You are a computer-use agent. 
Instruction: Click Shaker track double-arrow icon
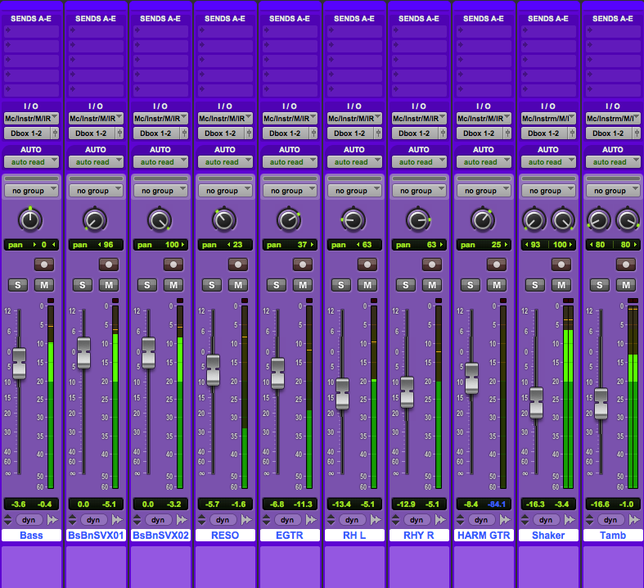tap(570, 520)
